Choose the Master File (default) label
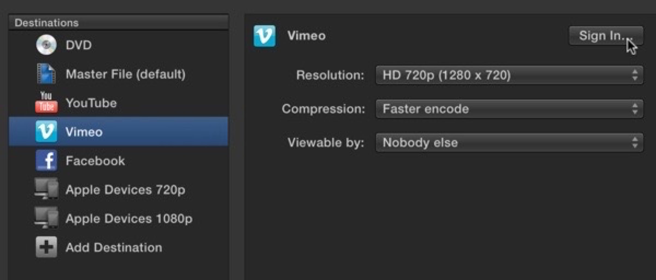Screen dimensions: 656x280 click(x=126, y=74)
